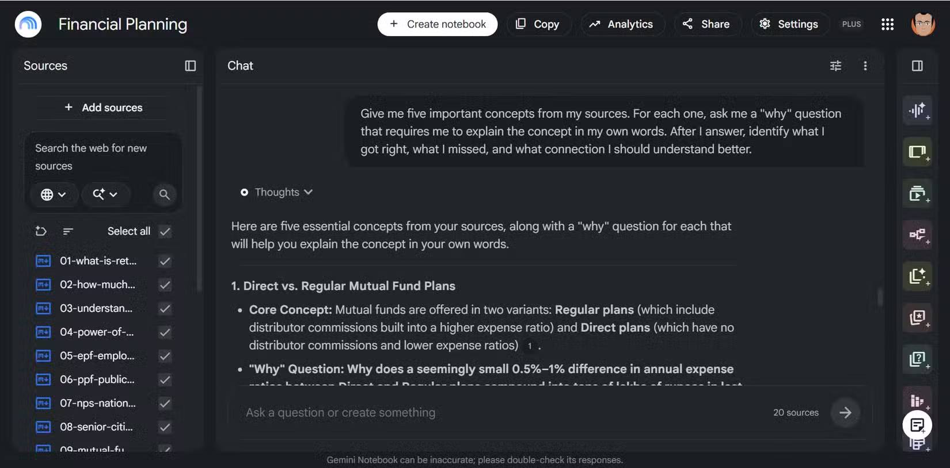Viewport: 950px width, 468px height.
Task: Click the Create notebook button
Action: pos(438,24)
